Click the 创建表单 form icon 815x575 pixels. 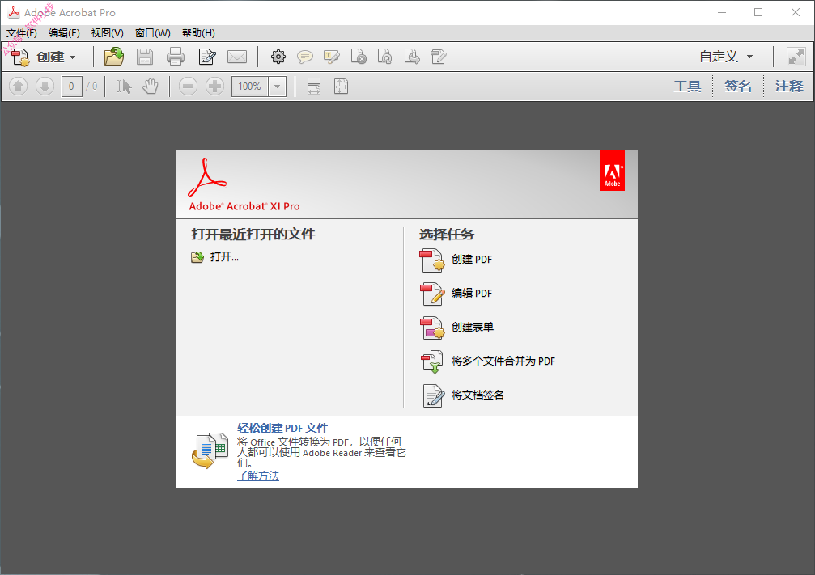click(432, 328)
